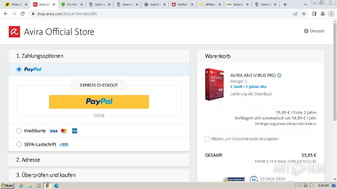Image resolution: width=337 pixels, height=189 pixels.
Task: Click the yellow PayPal express checkout button
Action: pos(99,102)
